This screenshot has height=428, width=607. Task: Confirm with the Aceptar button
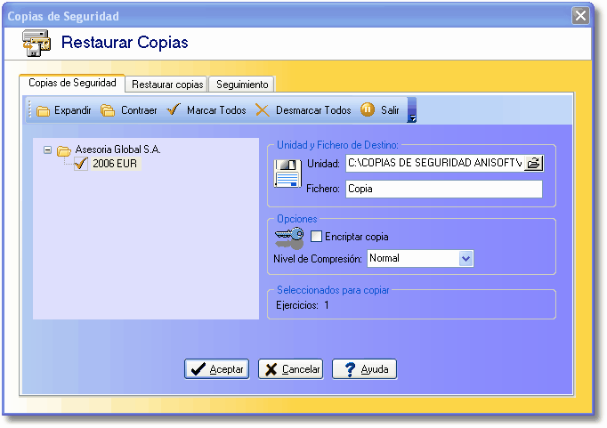217,369
